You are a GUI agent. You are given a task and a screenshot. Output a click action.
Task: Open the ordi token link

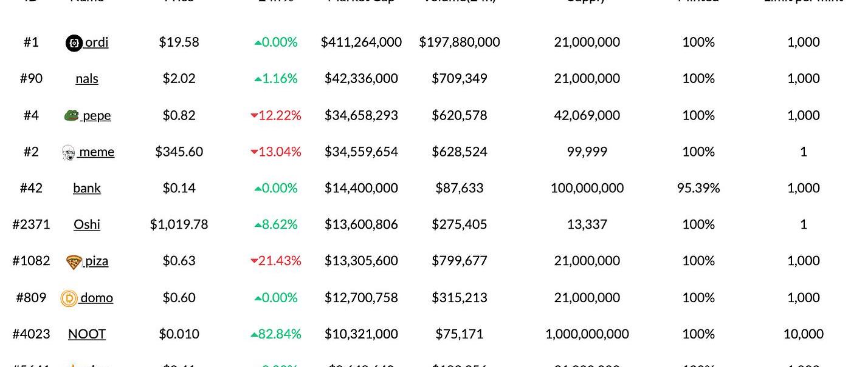pyautogui.click(x=97, y=42)
